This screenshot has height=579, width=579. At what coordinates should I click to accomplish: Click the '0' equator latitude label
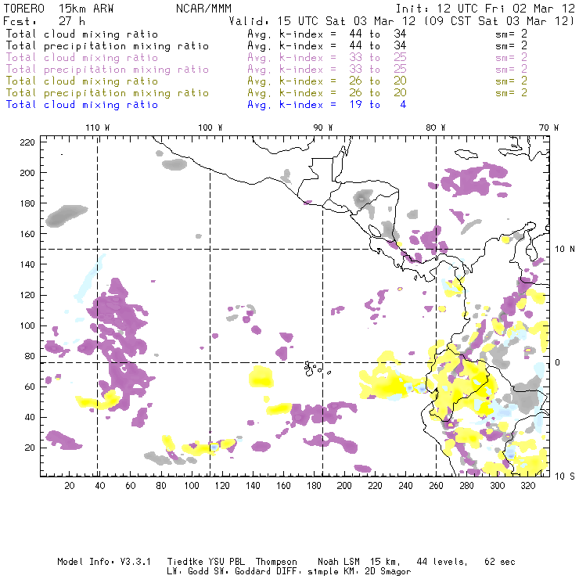pyautogui.click(x=558, y=362)
